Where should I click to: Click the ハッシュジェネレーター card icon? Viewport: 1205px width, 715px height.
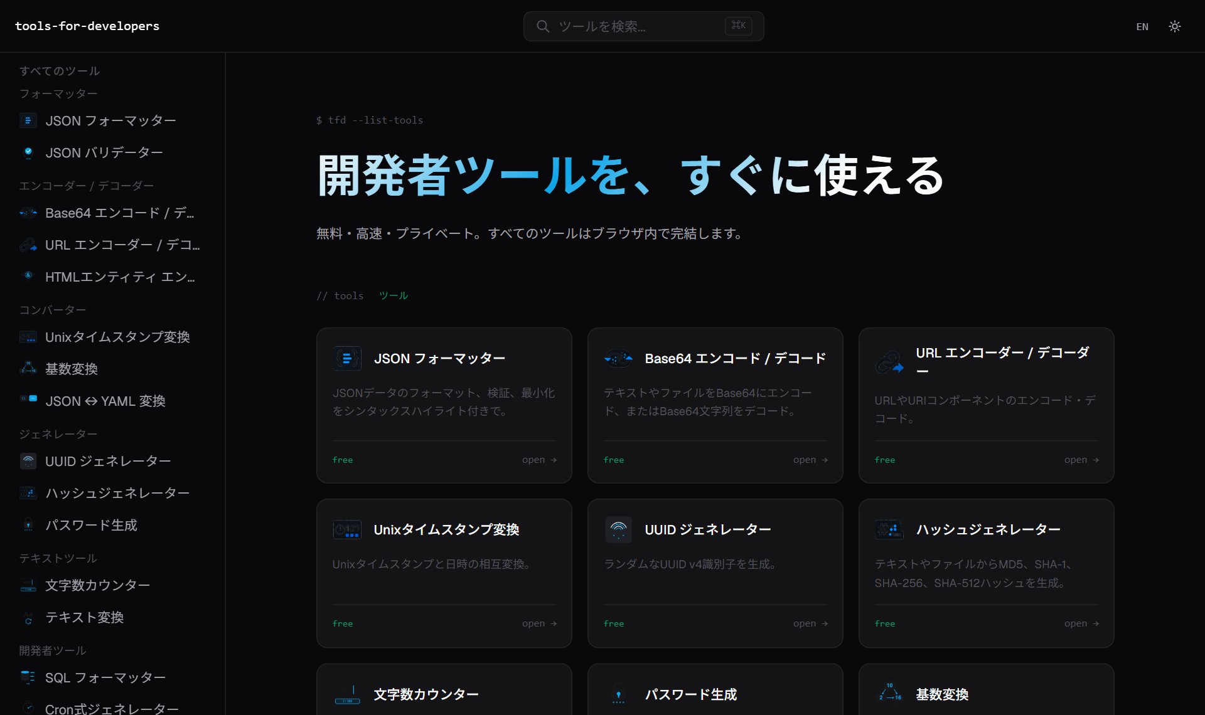tap(889, 530)
